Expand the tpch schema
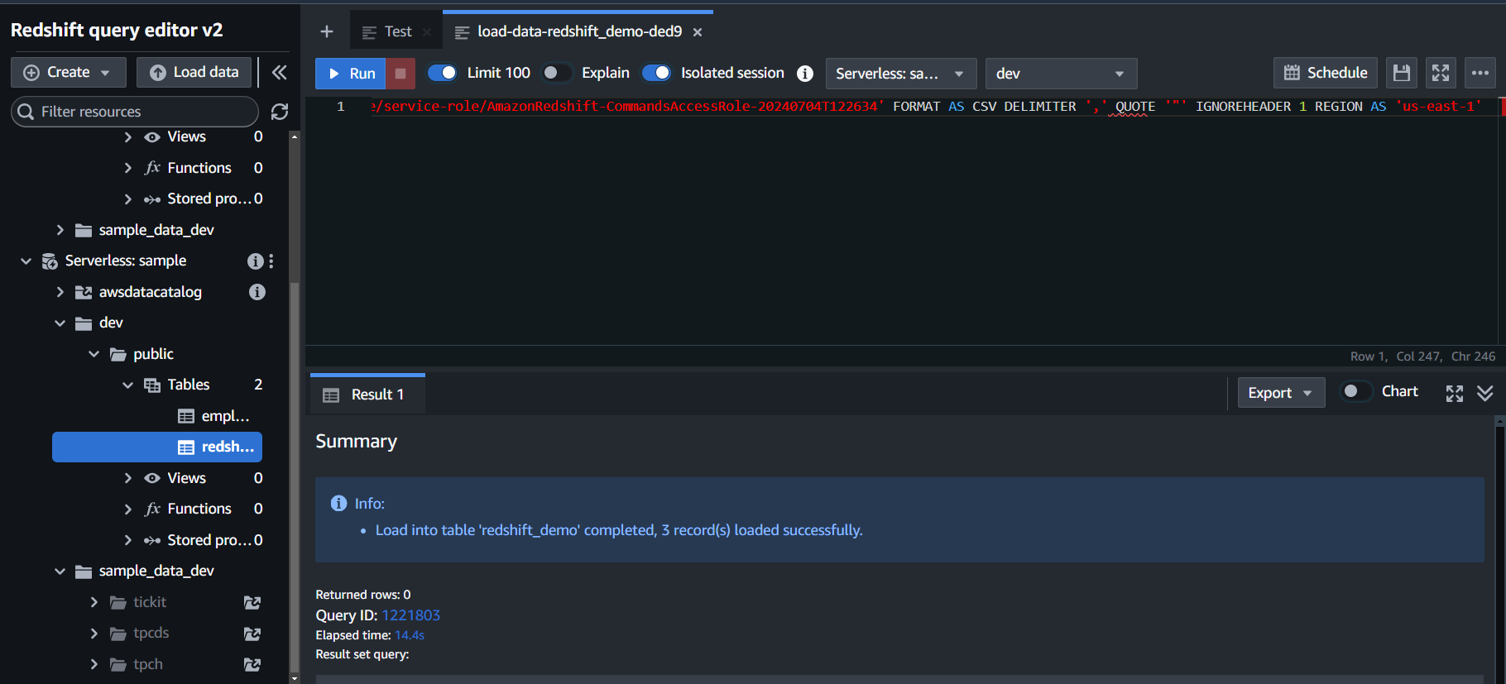Screen dimensions: 1506x684 click(x=94, y=664)
